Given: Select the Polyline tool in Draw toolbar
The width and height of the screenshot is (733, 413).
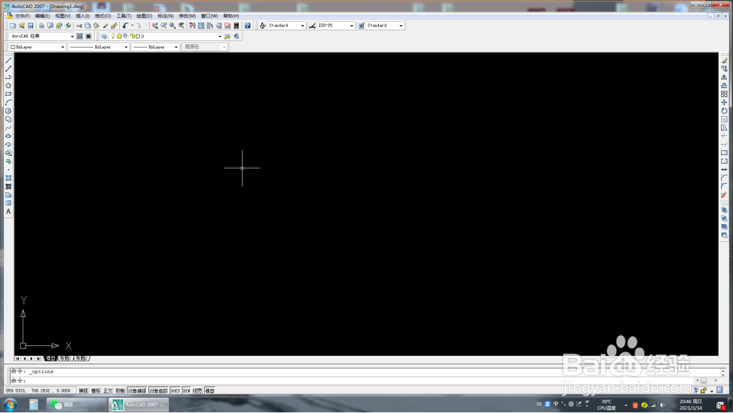Looking at the screenshot, I should tap(8, 77).
